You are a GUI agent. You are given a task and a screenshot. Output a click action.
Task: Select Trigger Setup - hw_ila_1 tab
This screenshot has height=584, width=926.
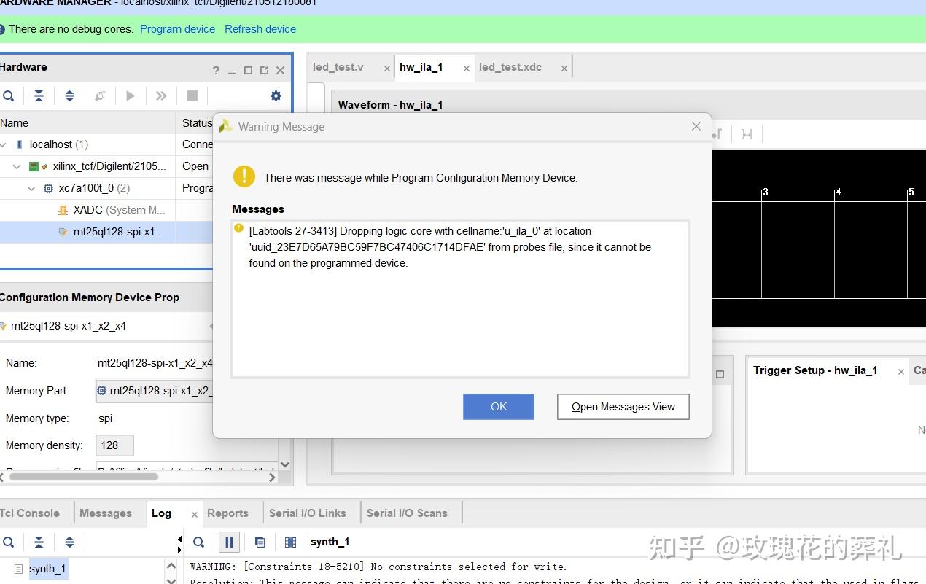pos(815,370)
